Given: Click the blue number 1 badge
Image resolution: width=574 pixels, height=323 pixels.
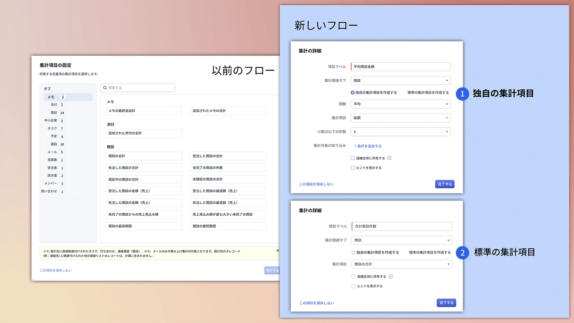Looking at the screenshot, I should point(462,94).
